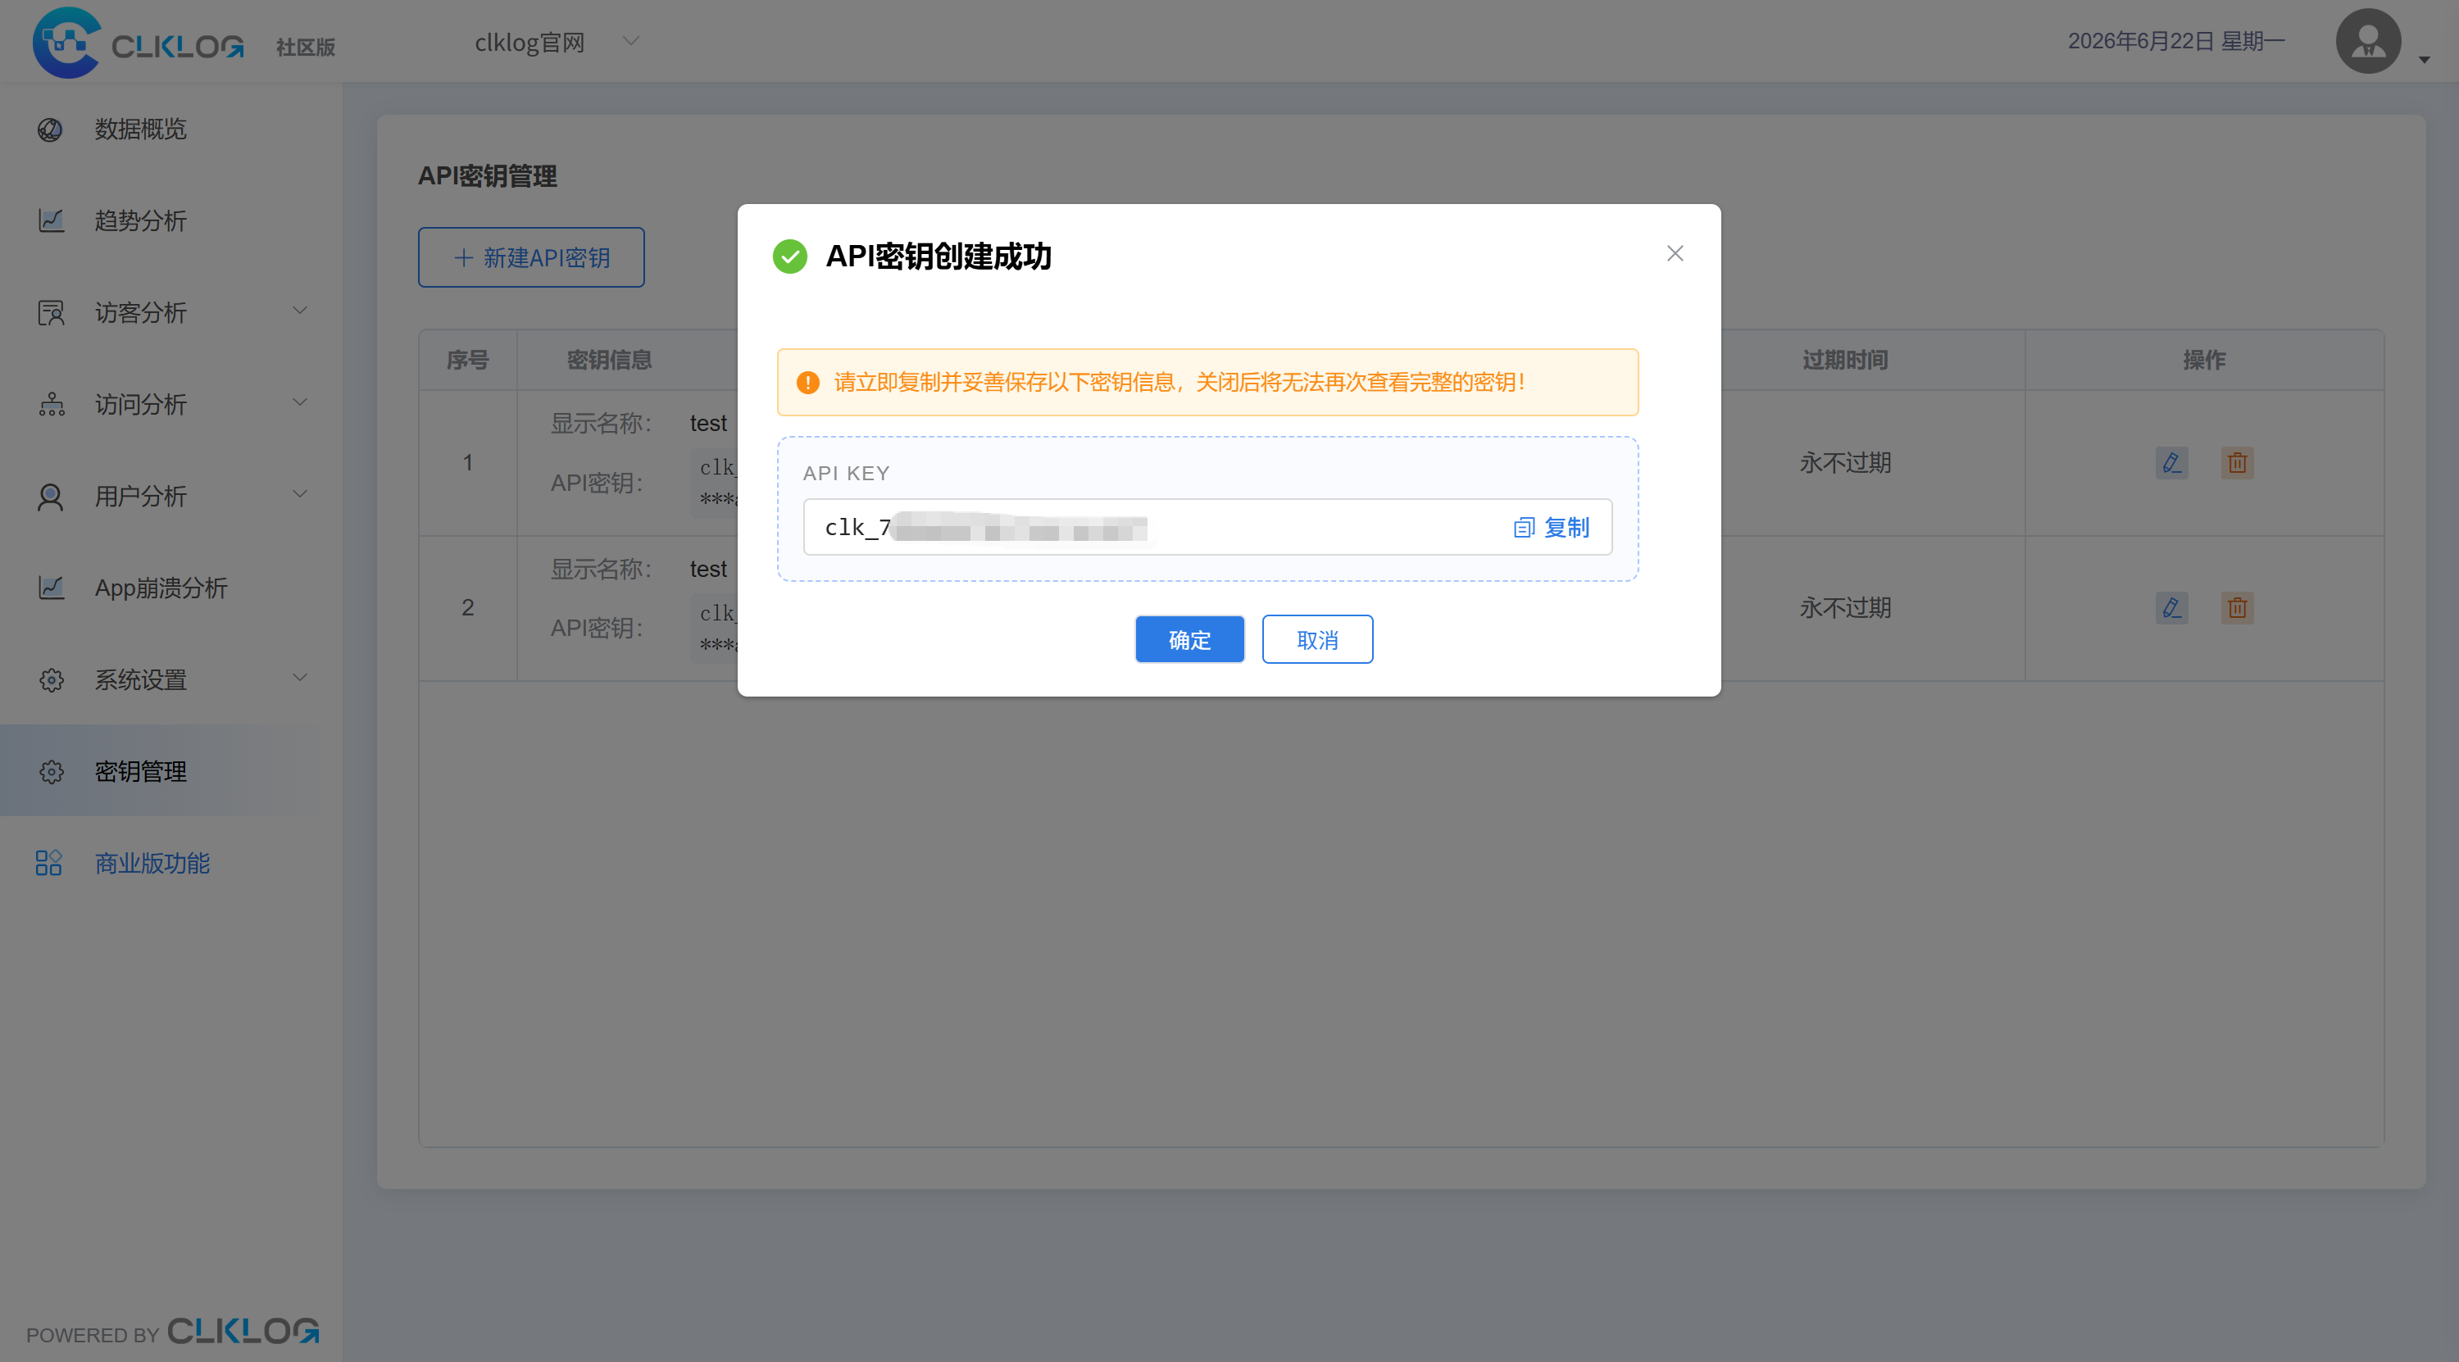Confirm with the 确定 button
Image resolution: width=2459 pixels, height=1362 pixels.
pyautogui.click(x=1189, y=639)
